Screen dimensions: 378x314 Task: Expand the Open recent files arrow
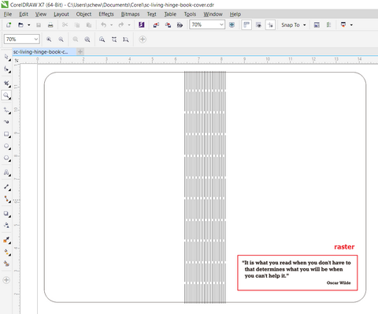pos(29,25)
